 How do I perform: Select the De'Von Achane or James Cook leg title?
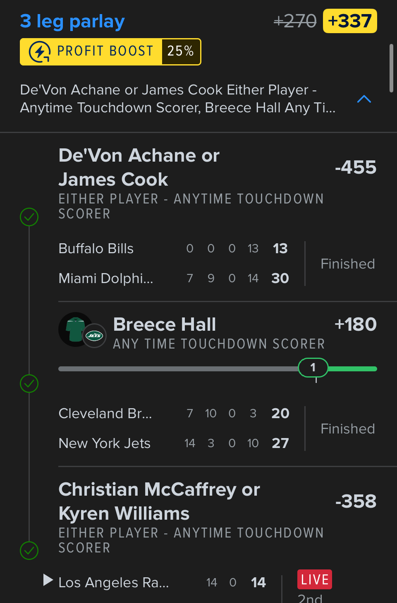coord(139,167)
